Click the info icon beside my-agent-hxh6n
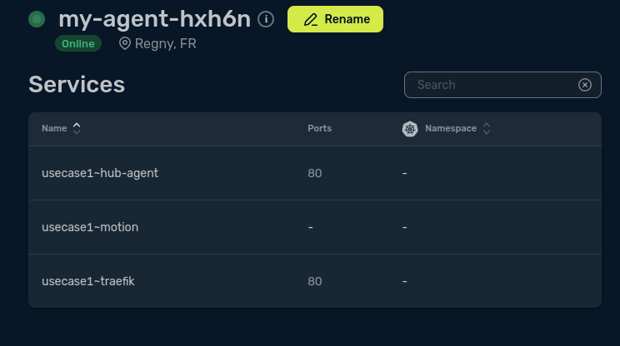 [x=266, y=19]
